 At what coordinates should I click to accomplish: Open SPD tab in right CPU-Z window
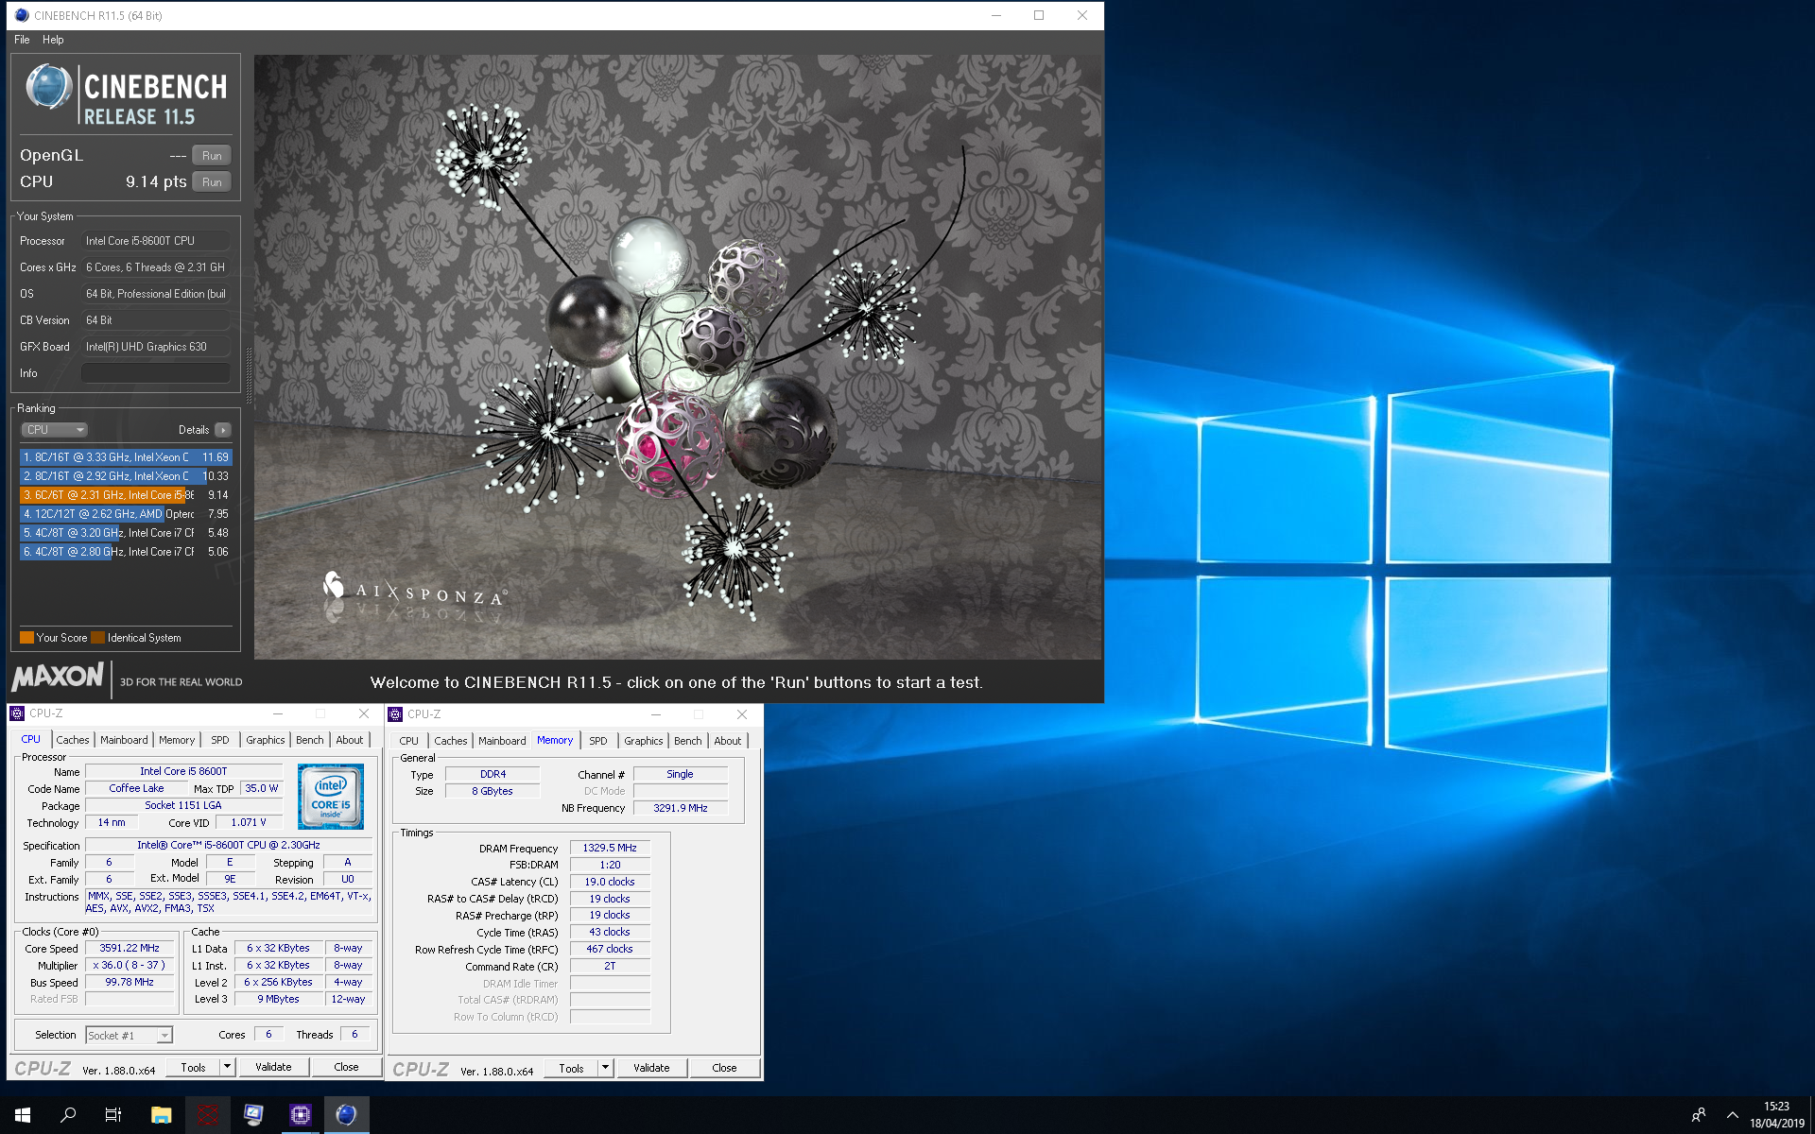tap(598, 741)
